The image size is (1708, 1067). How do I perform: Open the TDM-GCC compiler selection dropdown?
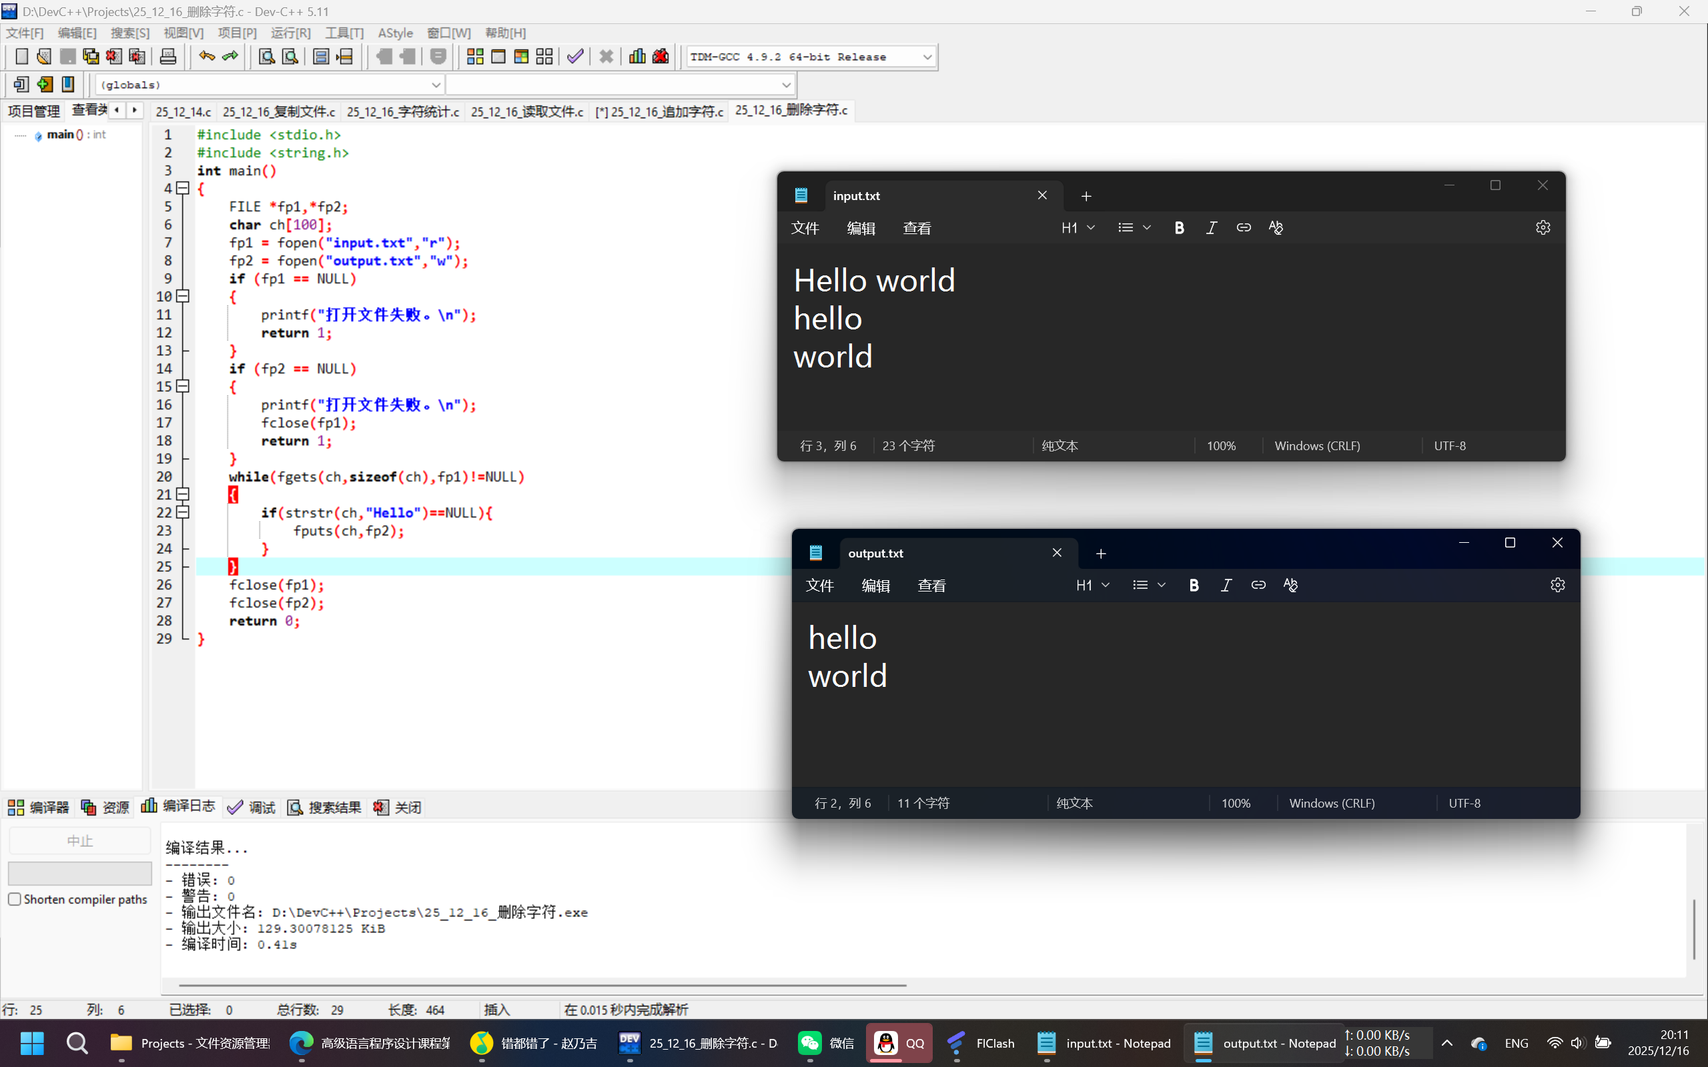pyautogui.click(x=927, y=57)
